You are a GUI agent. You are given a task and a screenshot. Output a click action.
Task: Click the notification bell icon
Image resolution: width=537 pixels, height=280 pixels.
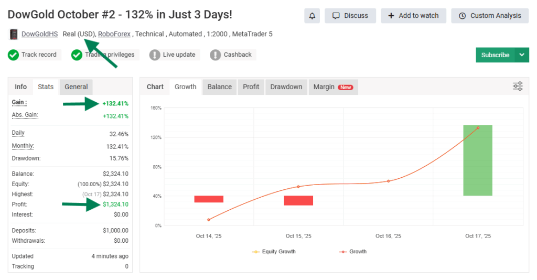(312, 16)
